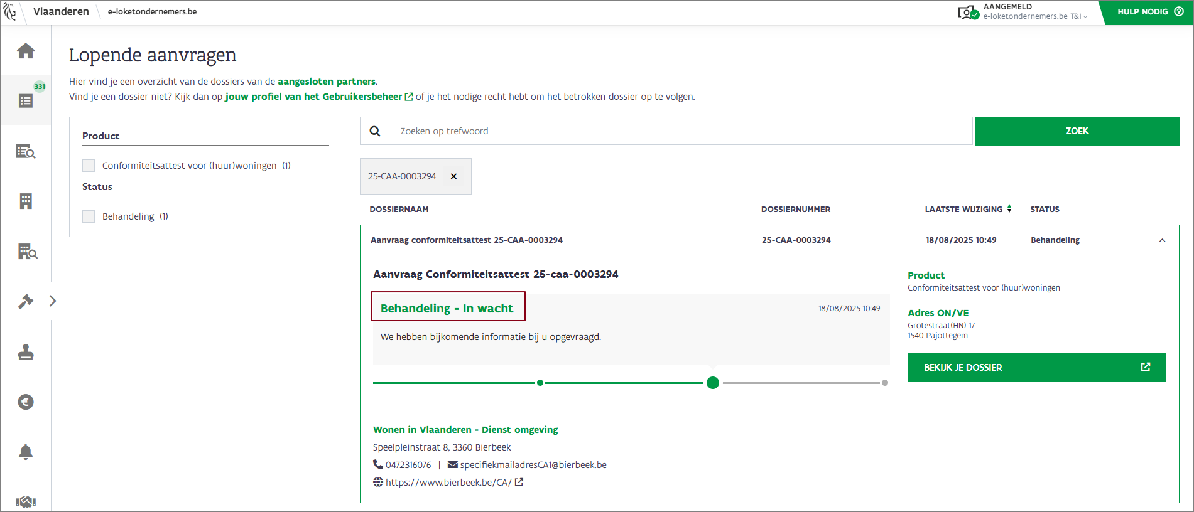The image size is (1194, 512).
Task: Open the home icon in sidebar
Action: (x=26, y=51)
